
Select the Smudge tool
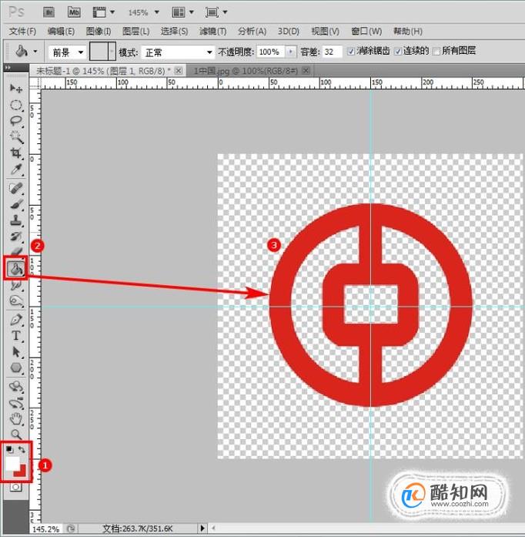(15, 285)
